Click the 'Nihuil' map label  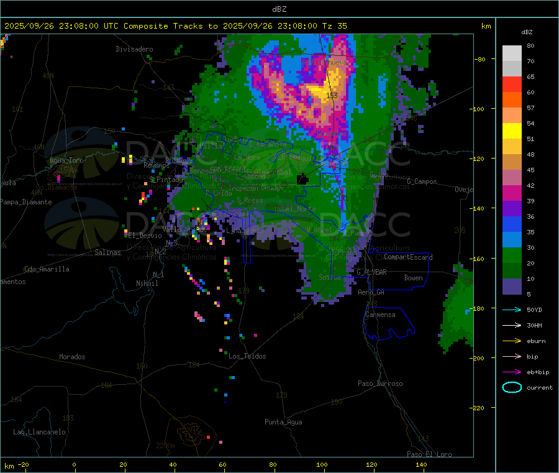147,283
